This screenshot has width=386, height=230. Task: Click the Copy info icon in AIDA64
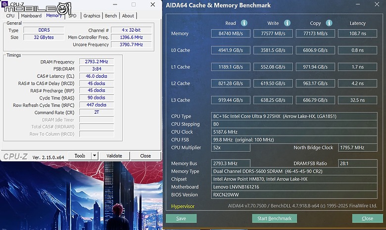pyautogui.click(x=329, y=23)
